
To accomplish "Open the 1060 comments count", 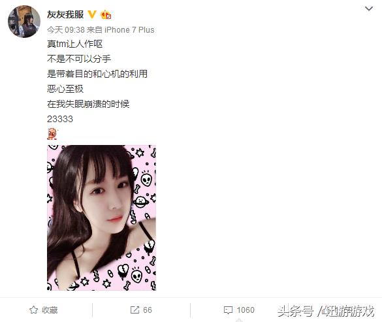I will (x=246, y=310).
